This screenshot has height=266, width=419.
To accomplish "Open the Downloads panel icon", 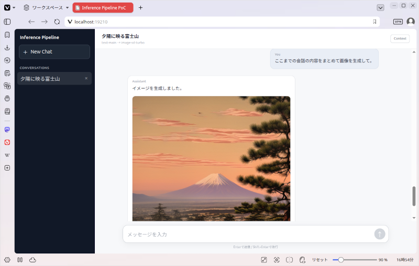I will [7, 48].
